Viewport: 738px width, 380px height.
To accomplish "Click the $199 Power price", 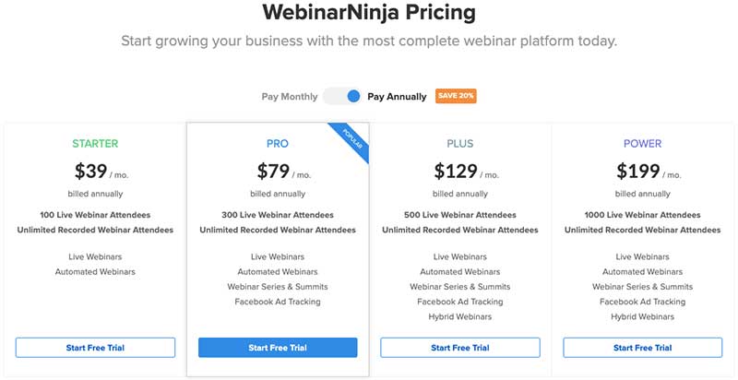I will [x=637, y=172].
